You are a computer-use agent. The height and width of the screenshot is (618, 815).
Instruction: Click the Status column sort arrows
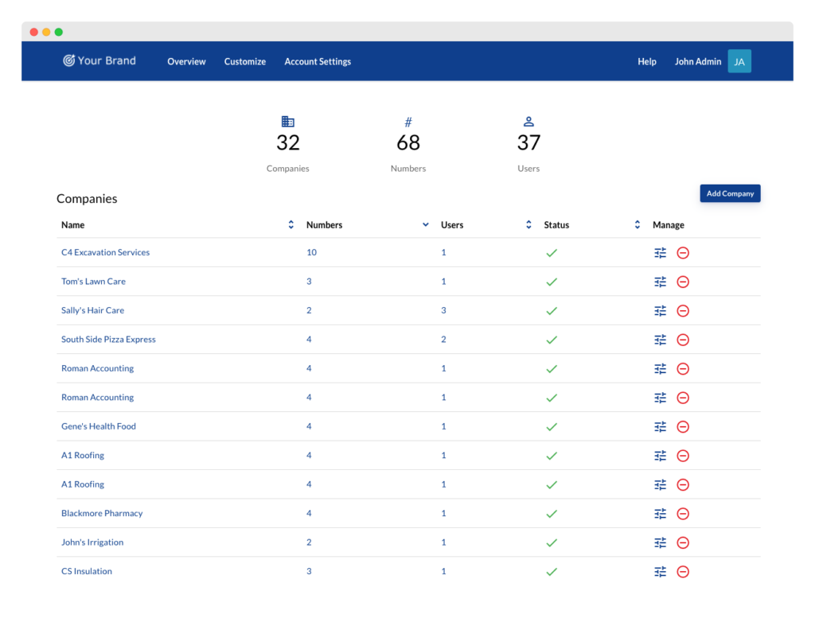point(636,224)
